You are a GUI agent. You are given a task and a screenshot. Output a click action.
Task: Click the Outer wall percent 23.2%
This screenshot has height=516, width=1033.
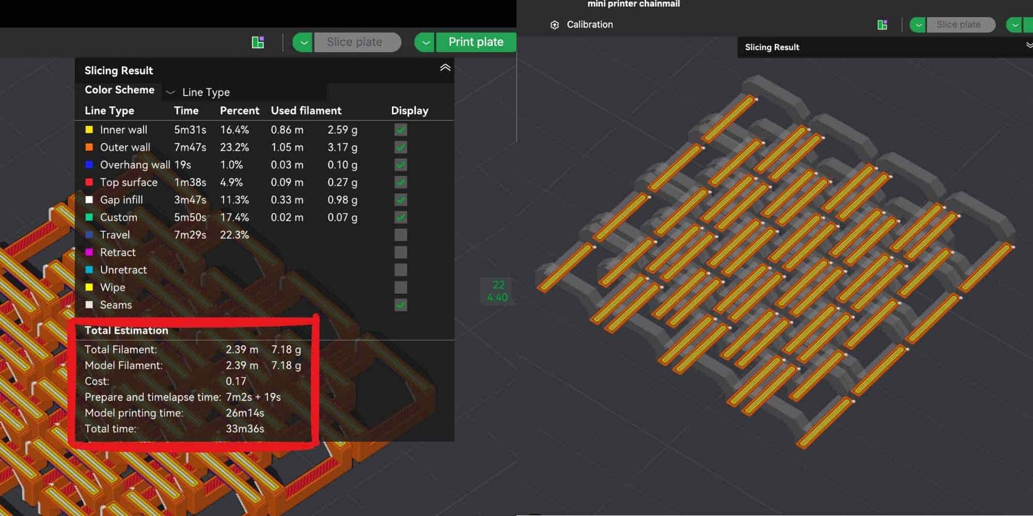pyautogui.click(x=234, y=148)
